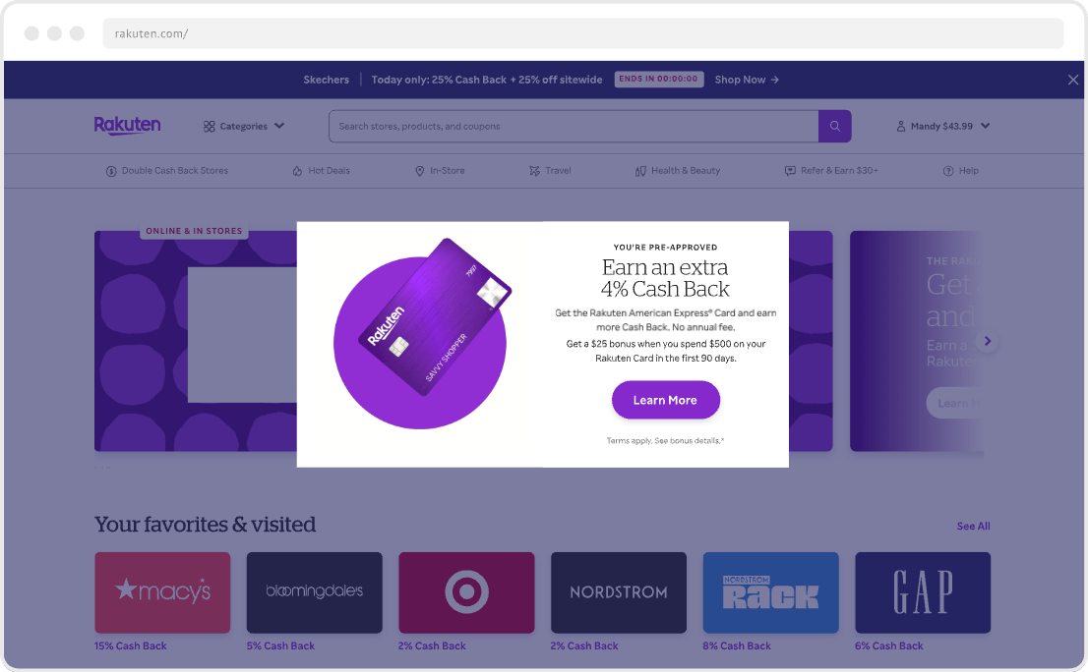Image resolution: width=1088 pixels, height=672 pixels.
Task: Click the Help question mark icon
Action: pos(948,171)
